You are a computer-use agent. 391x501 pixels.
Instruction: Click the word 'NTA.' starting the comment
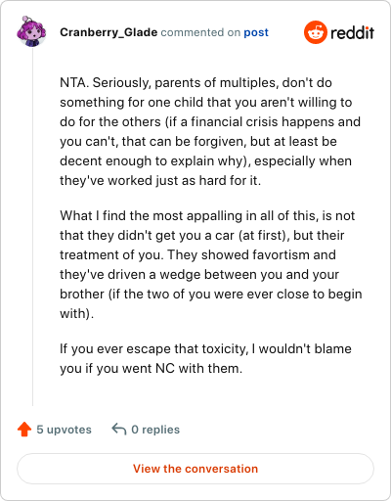coord(74,82)
